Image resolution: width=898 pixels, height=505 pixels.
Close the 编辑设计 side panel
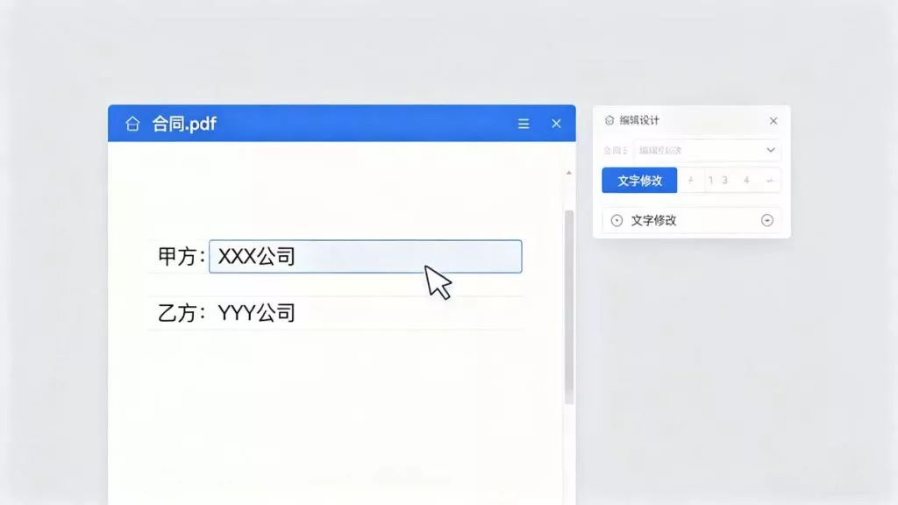pyautogui.click(x=773, y=121)
